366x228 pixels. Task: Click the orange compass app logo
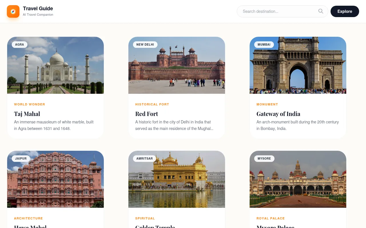pyautogui.click(x=13, y=11)
